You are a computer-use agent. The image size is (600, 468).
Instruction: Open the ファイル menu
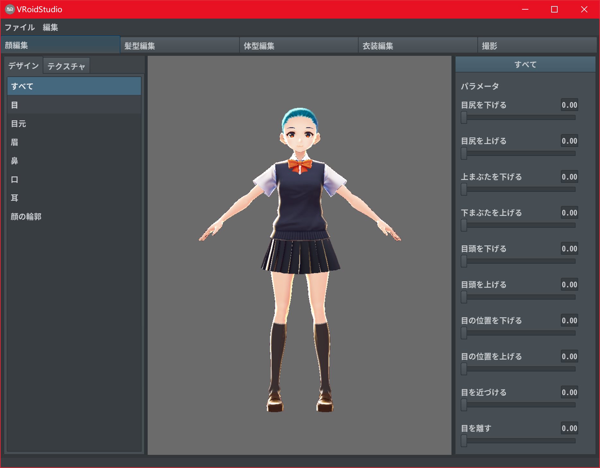click(20, 27)
